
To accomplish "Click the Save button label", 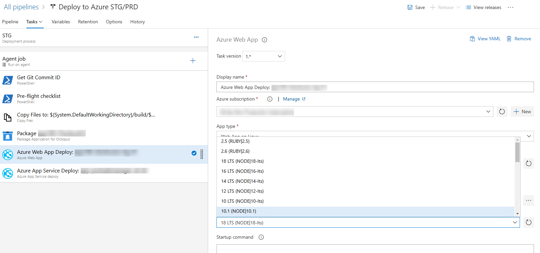I will 420,7.
